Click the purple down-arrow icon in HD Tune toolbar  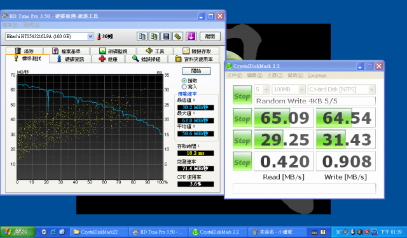point(191,37)
